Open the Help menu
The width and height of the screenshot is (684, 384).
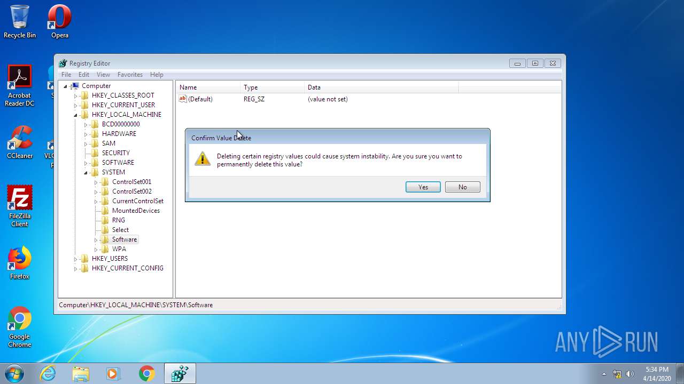[157, 75]
